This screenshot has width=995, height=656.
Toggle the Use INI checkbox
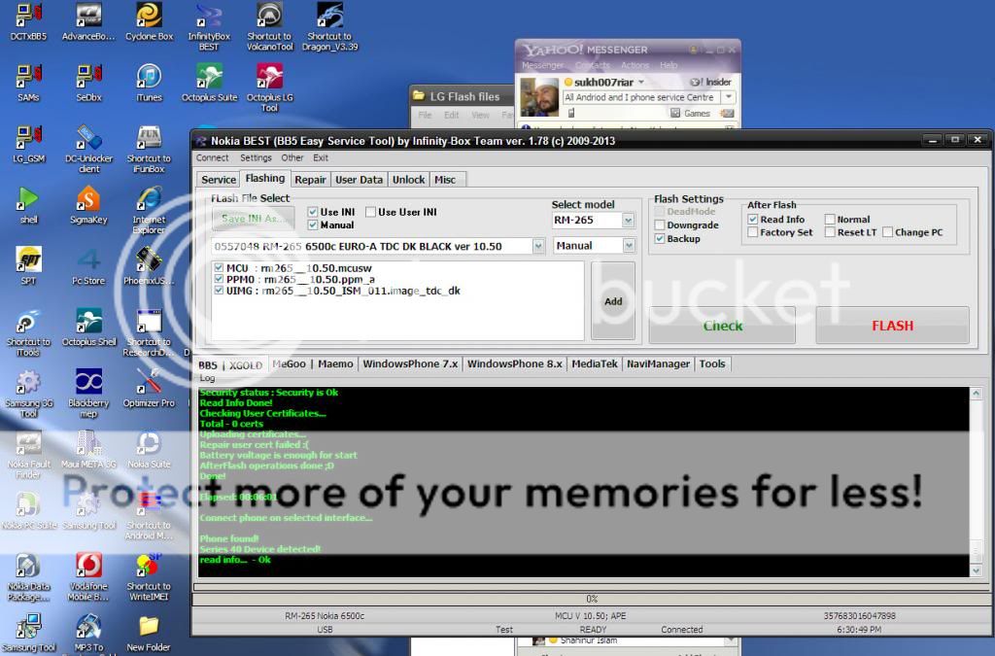tap(312, 212)
